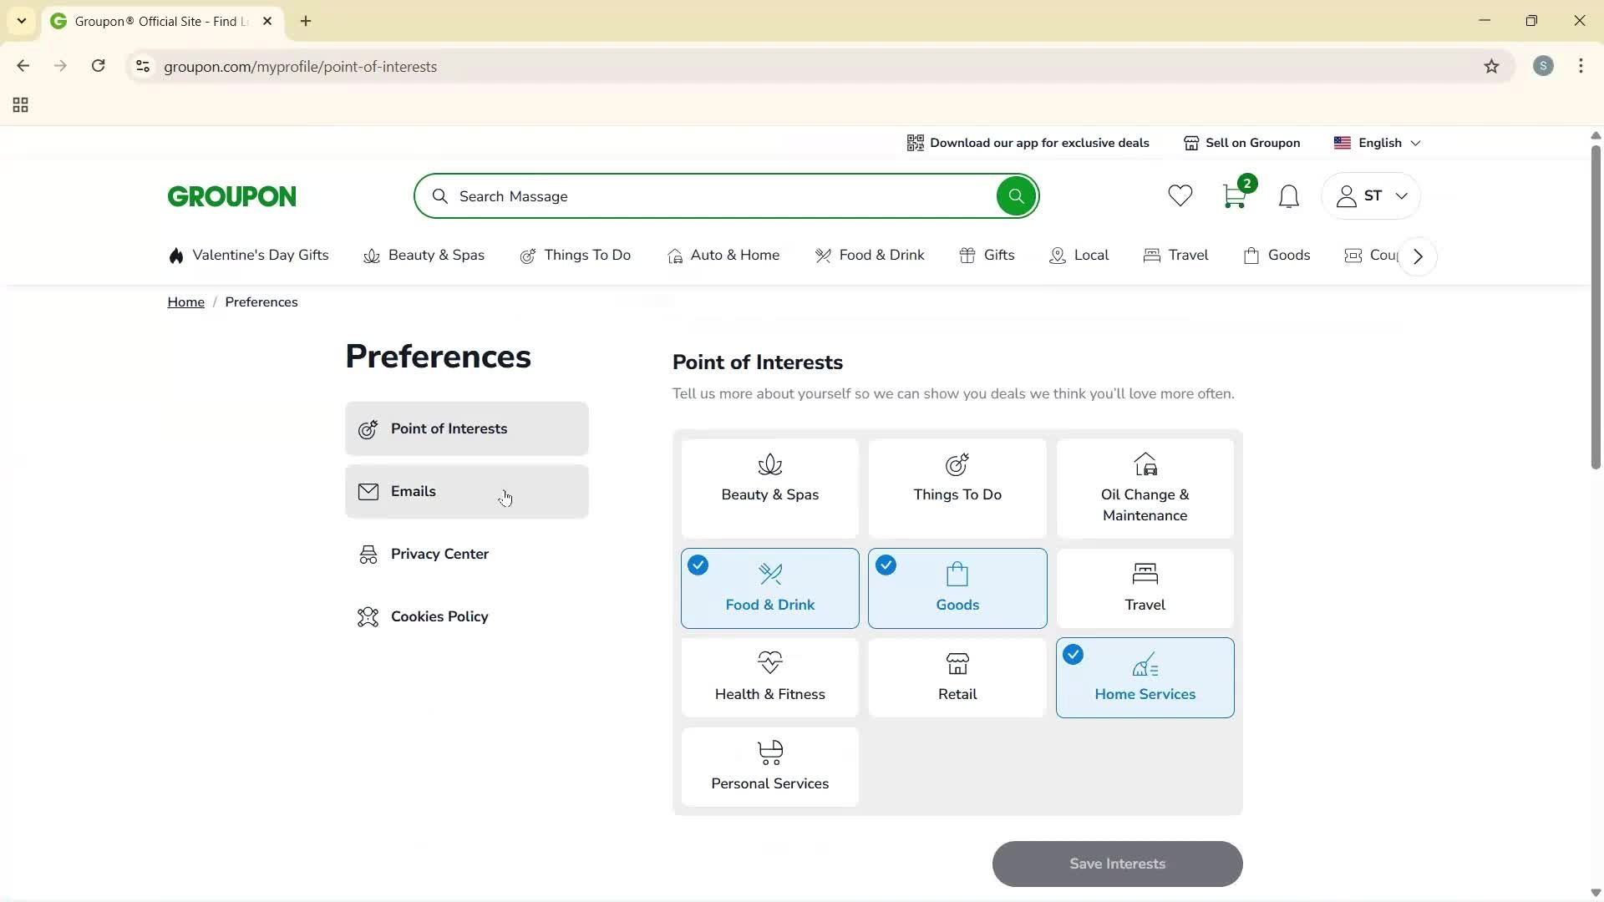Screen dimensions: 1604x902
Task: Click the Sell on Groupon store icon
Action: click(1191, 143)
